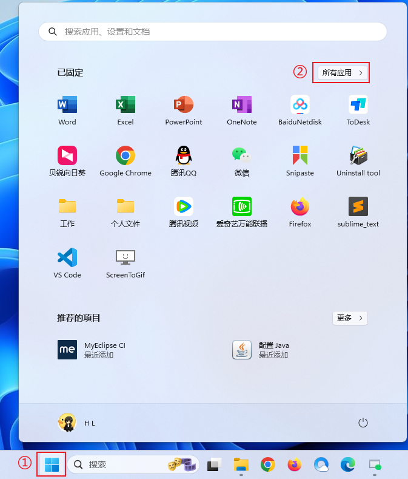Click the 推荐的项目 section heading
Viewport: 408px width, 479px height.
coord(78,318)
